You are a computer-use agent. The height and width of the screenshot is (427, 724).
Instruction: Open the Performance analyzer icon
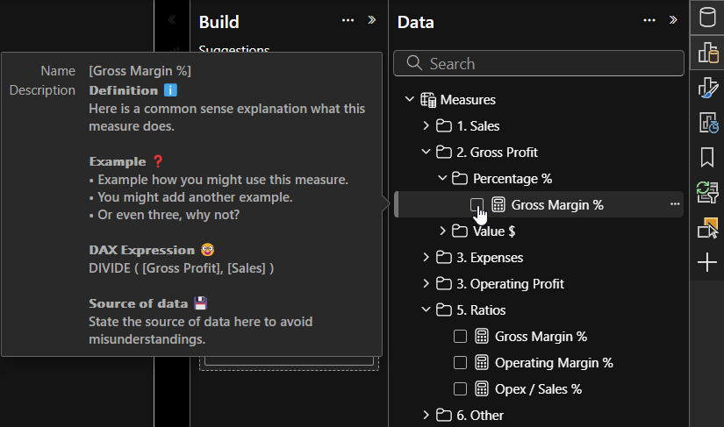[707, 123]
